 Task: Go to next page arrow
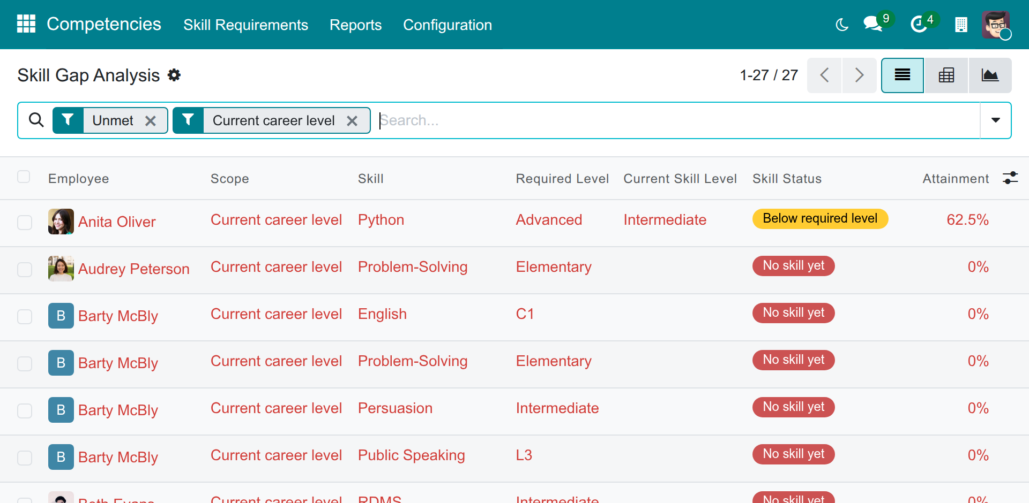(859, 75)
